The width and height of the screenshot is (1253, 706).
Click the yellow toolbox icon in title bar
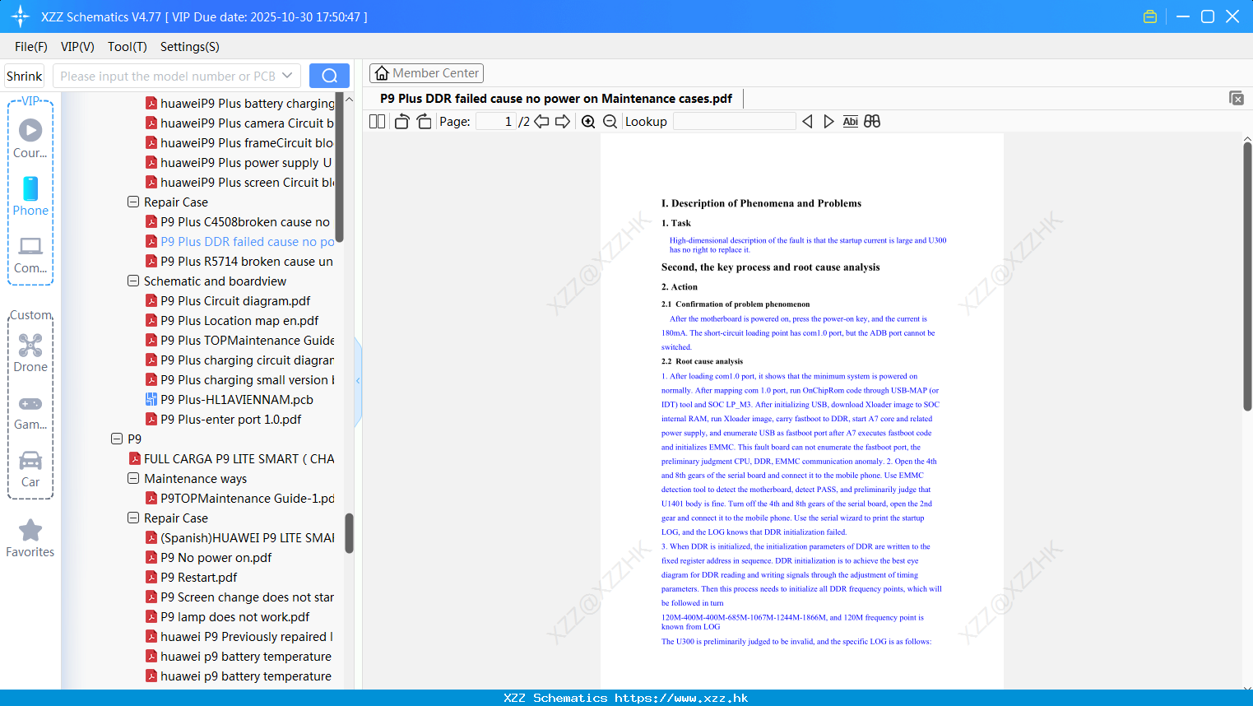1150,16
